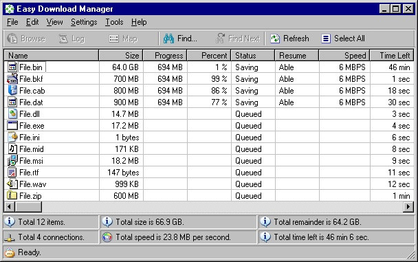Open the Help menu
Image resolution: width=418 pixels, height=262 pixels.
[139, 22]
